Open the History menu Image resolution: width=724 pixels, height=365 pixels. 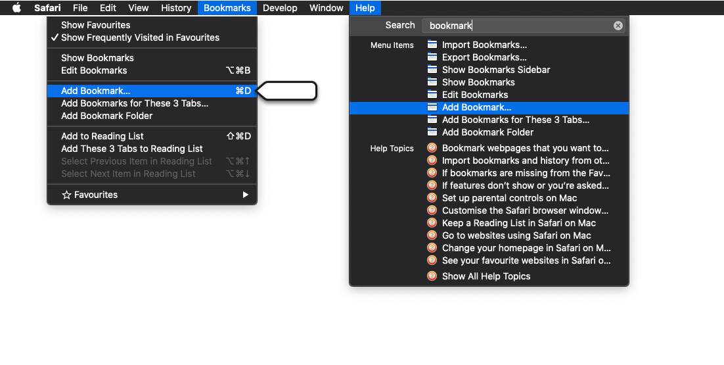coord(176,8)
